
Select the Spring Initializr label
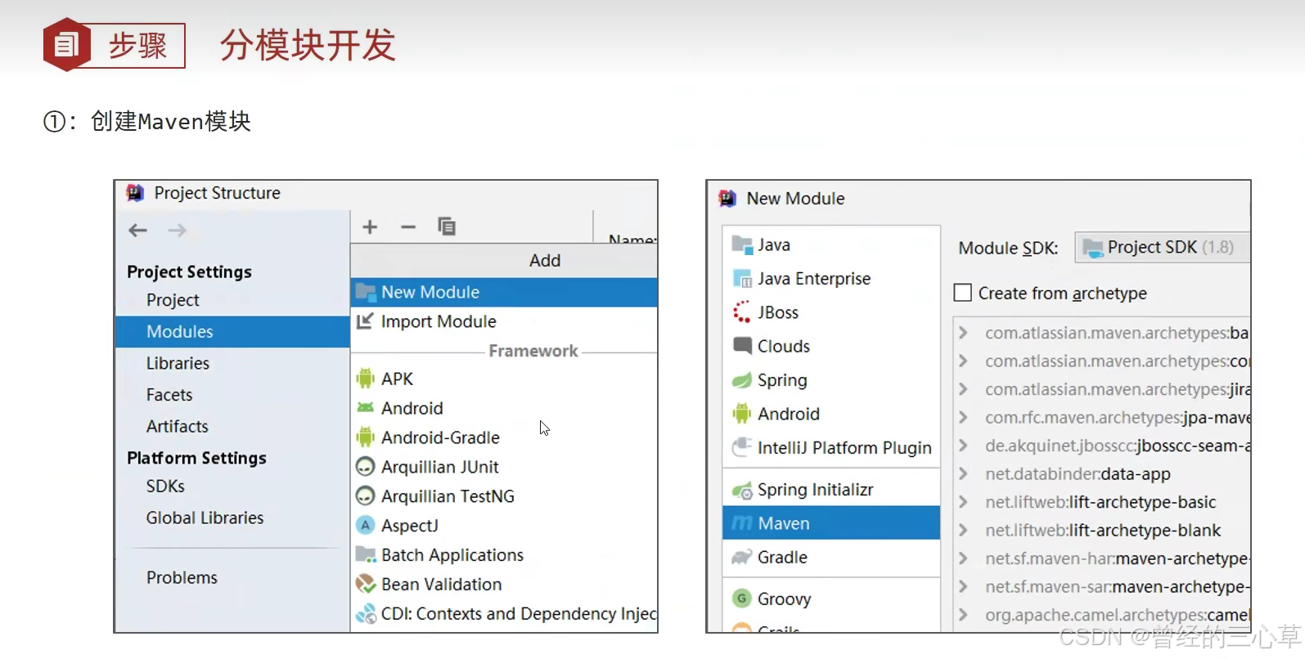click(x=816, y=490)
